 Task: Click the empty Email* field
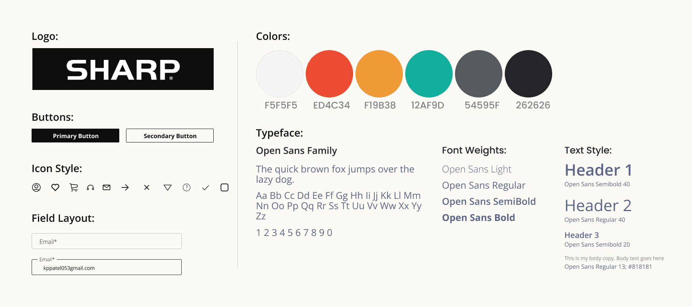click(107, 241)
